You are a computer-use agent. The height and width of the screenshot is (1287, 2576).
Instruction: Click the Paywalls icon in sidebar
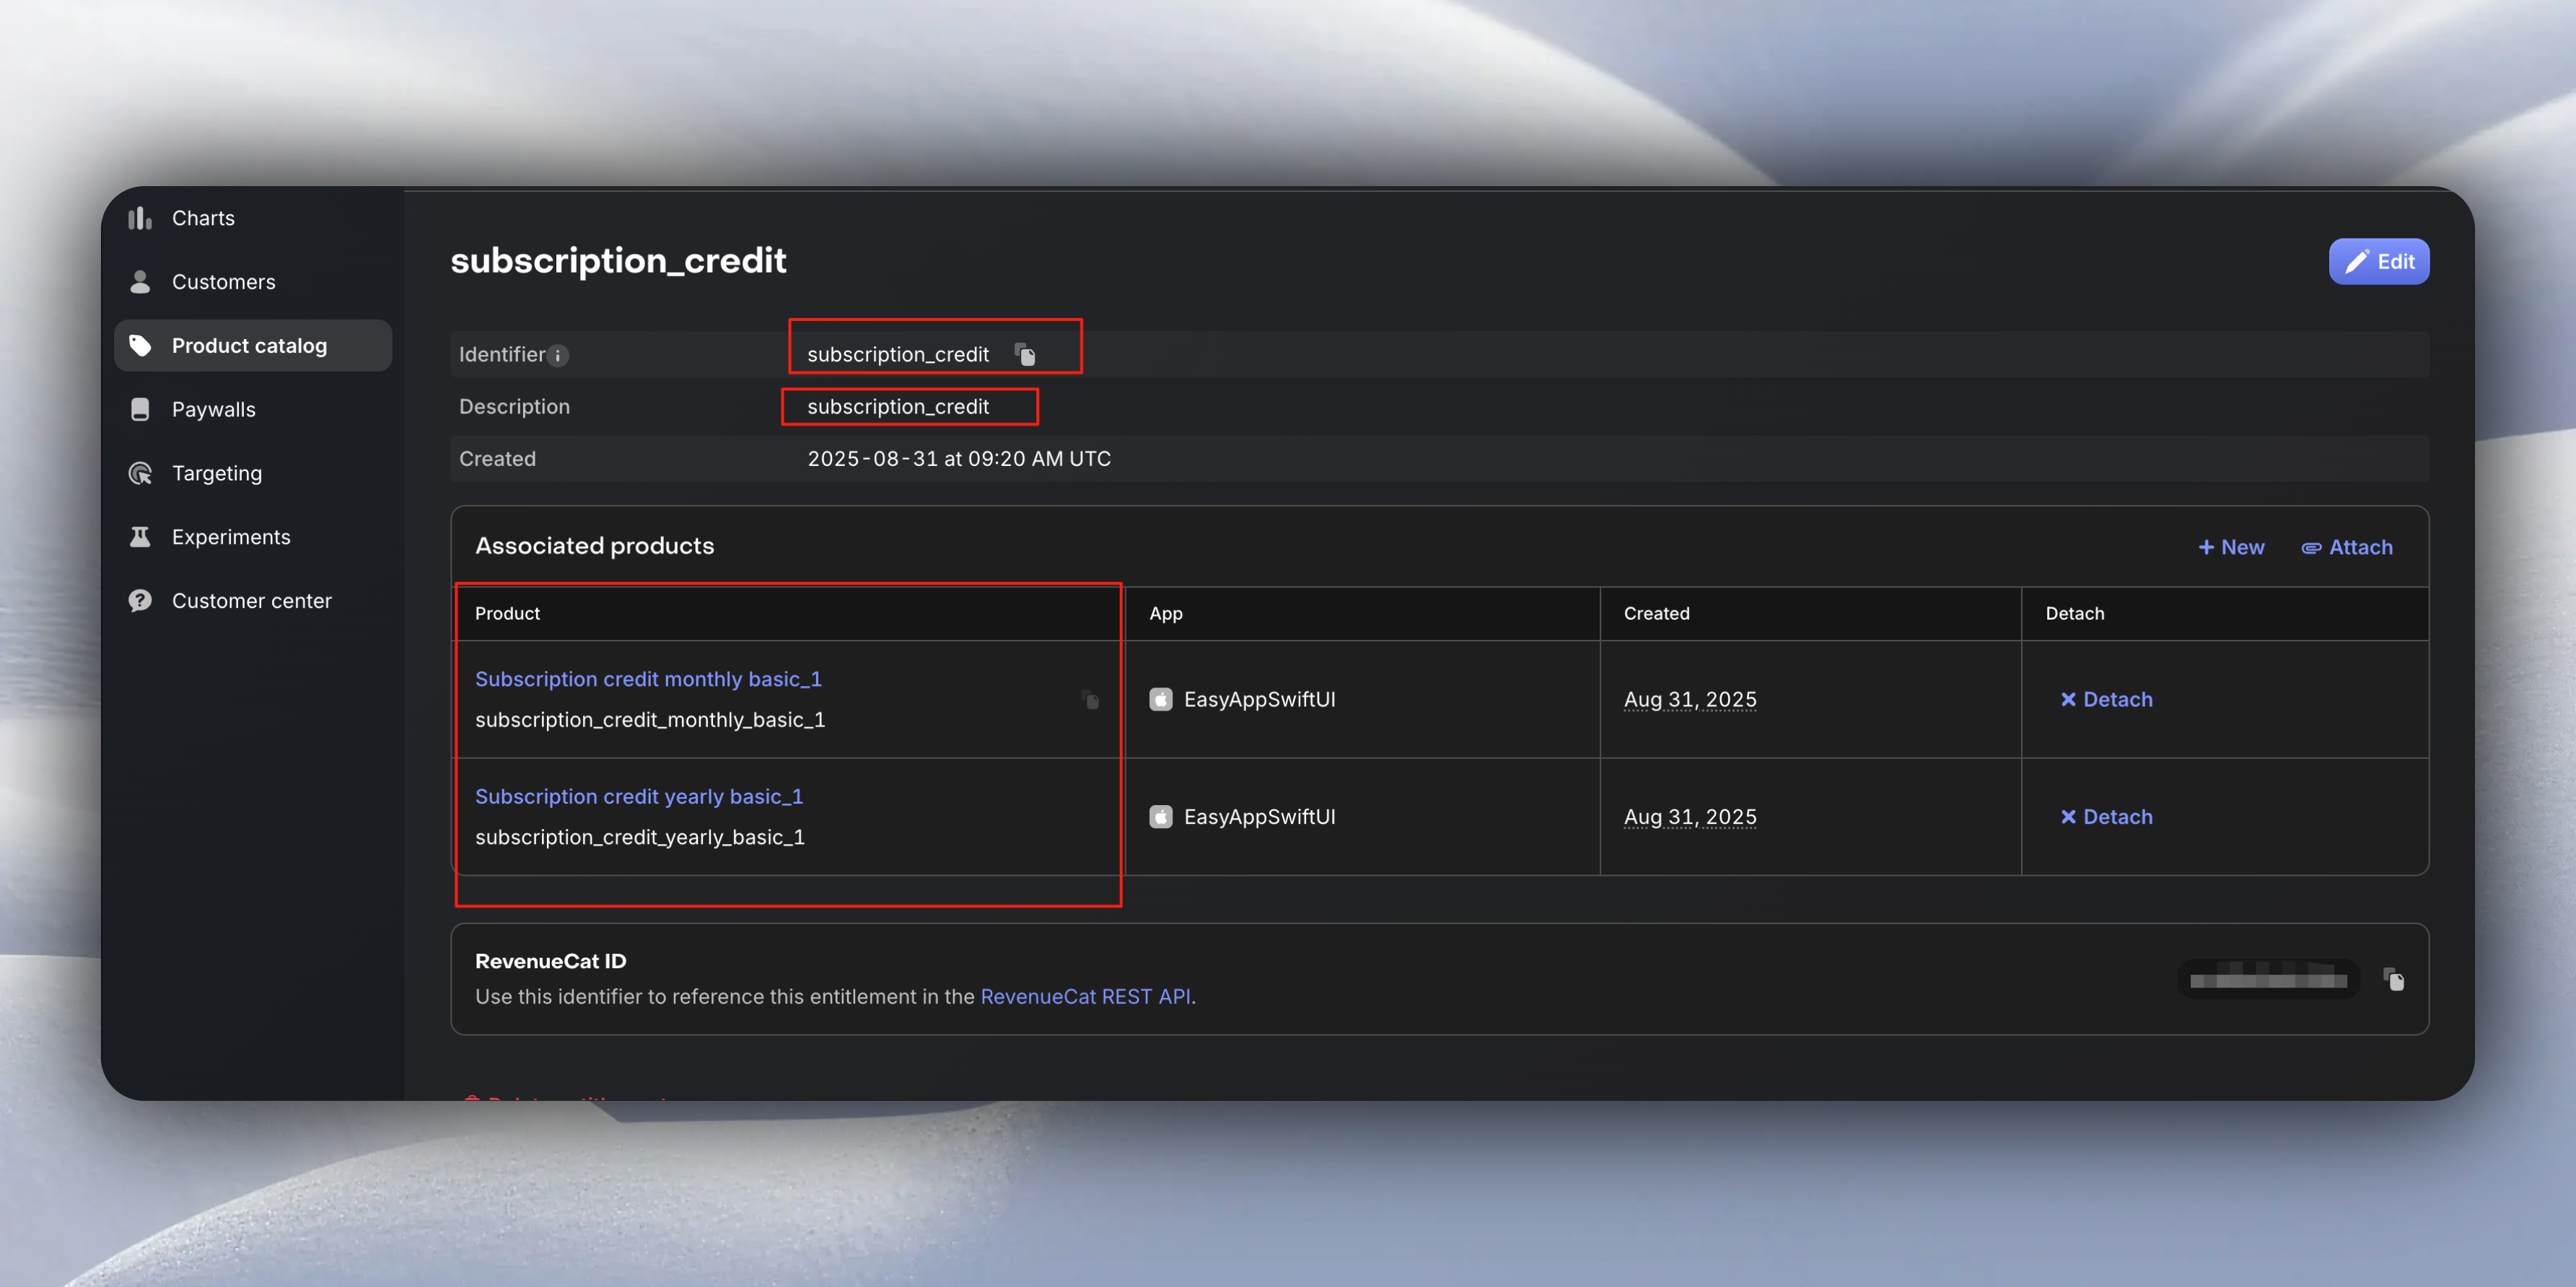pos(140,409)
